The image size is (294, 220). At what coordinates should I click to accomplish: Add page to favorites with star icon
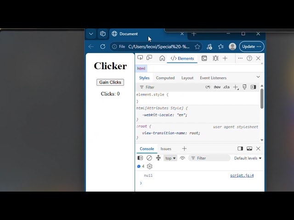(x=197, y=47)
